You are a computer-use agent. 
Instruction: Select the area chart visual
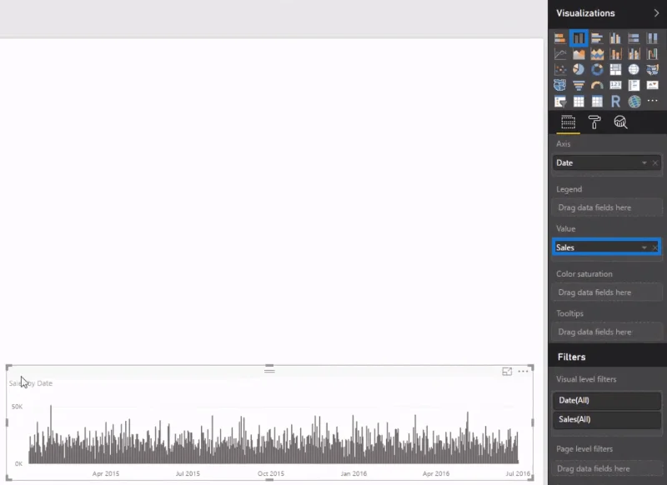pos(579,54)
